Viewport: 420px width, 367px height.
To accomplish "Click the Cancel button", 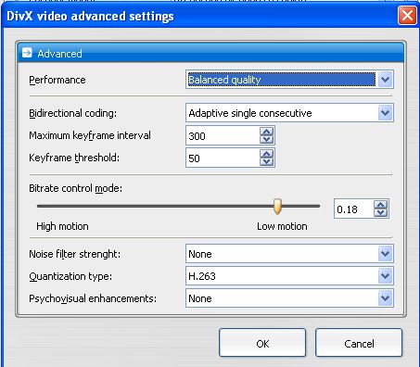I will click(359, 343).
